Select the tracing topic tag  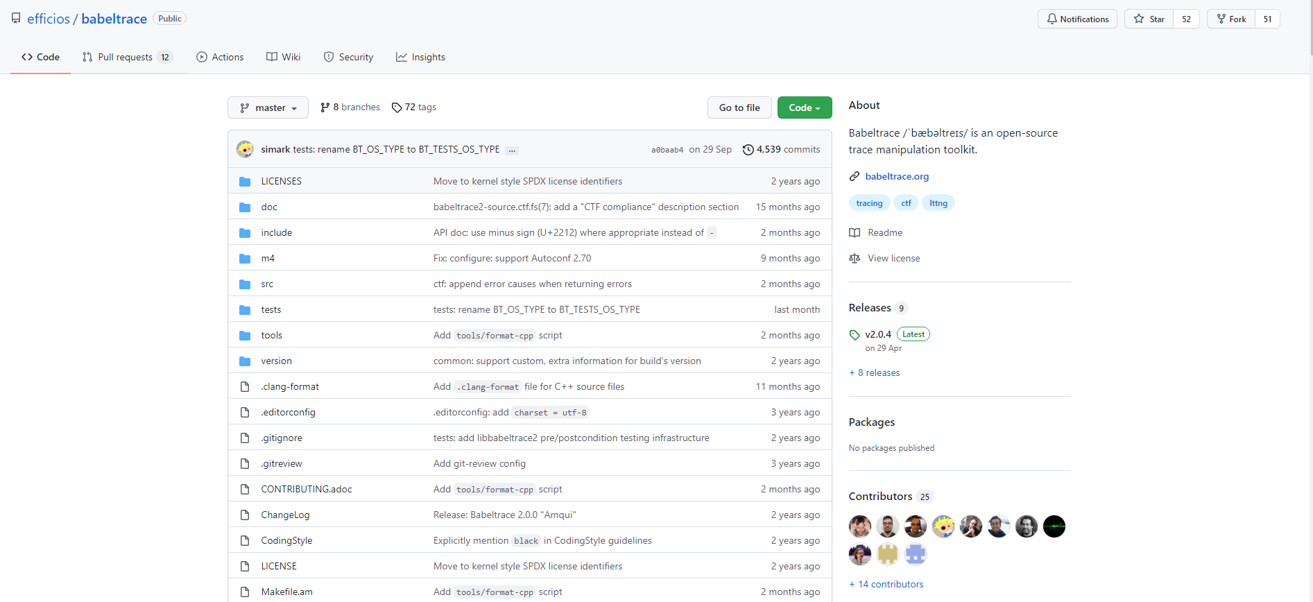point(869,203)
